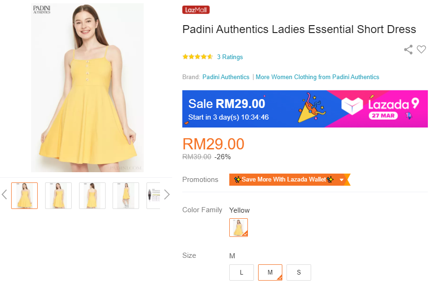Image resolution: width=433 pixels, height=289 pixels.
Task: Show next thumbnails with right arrow
Action: coord(167,195)
